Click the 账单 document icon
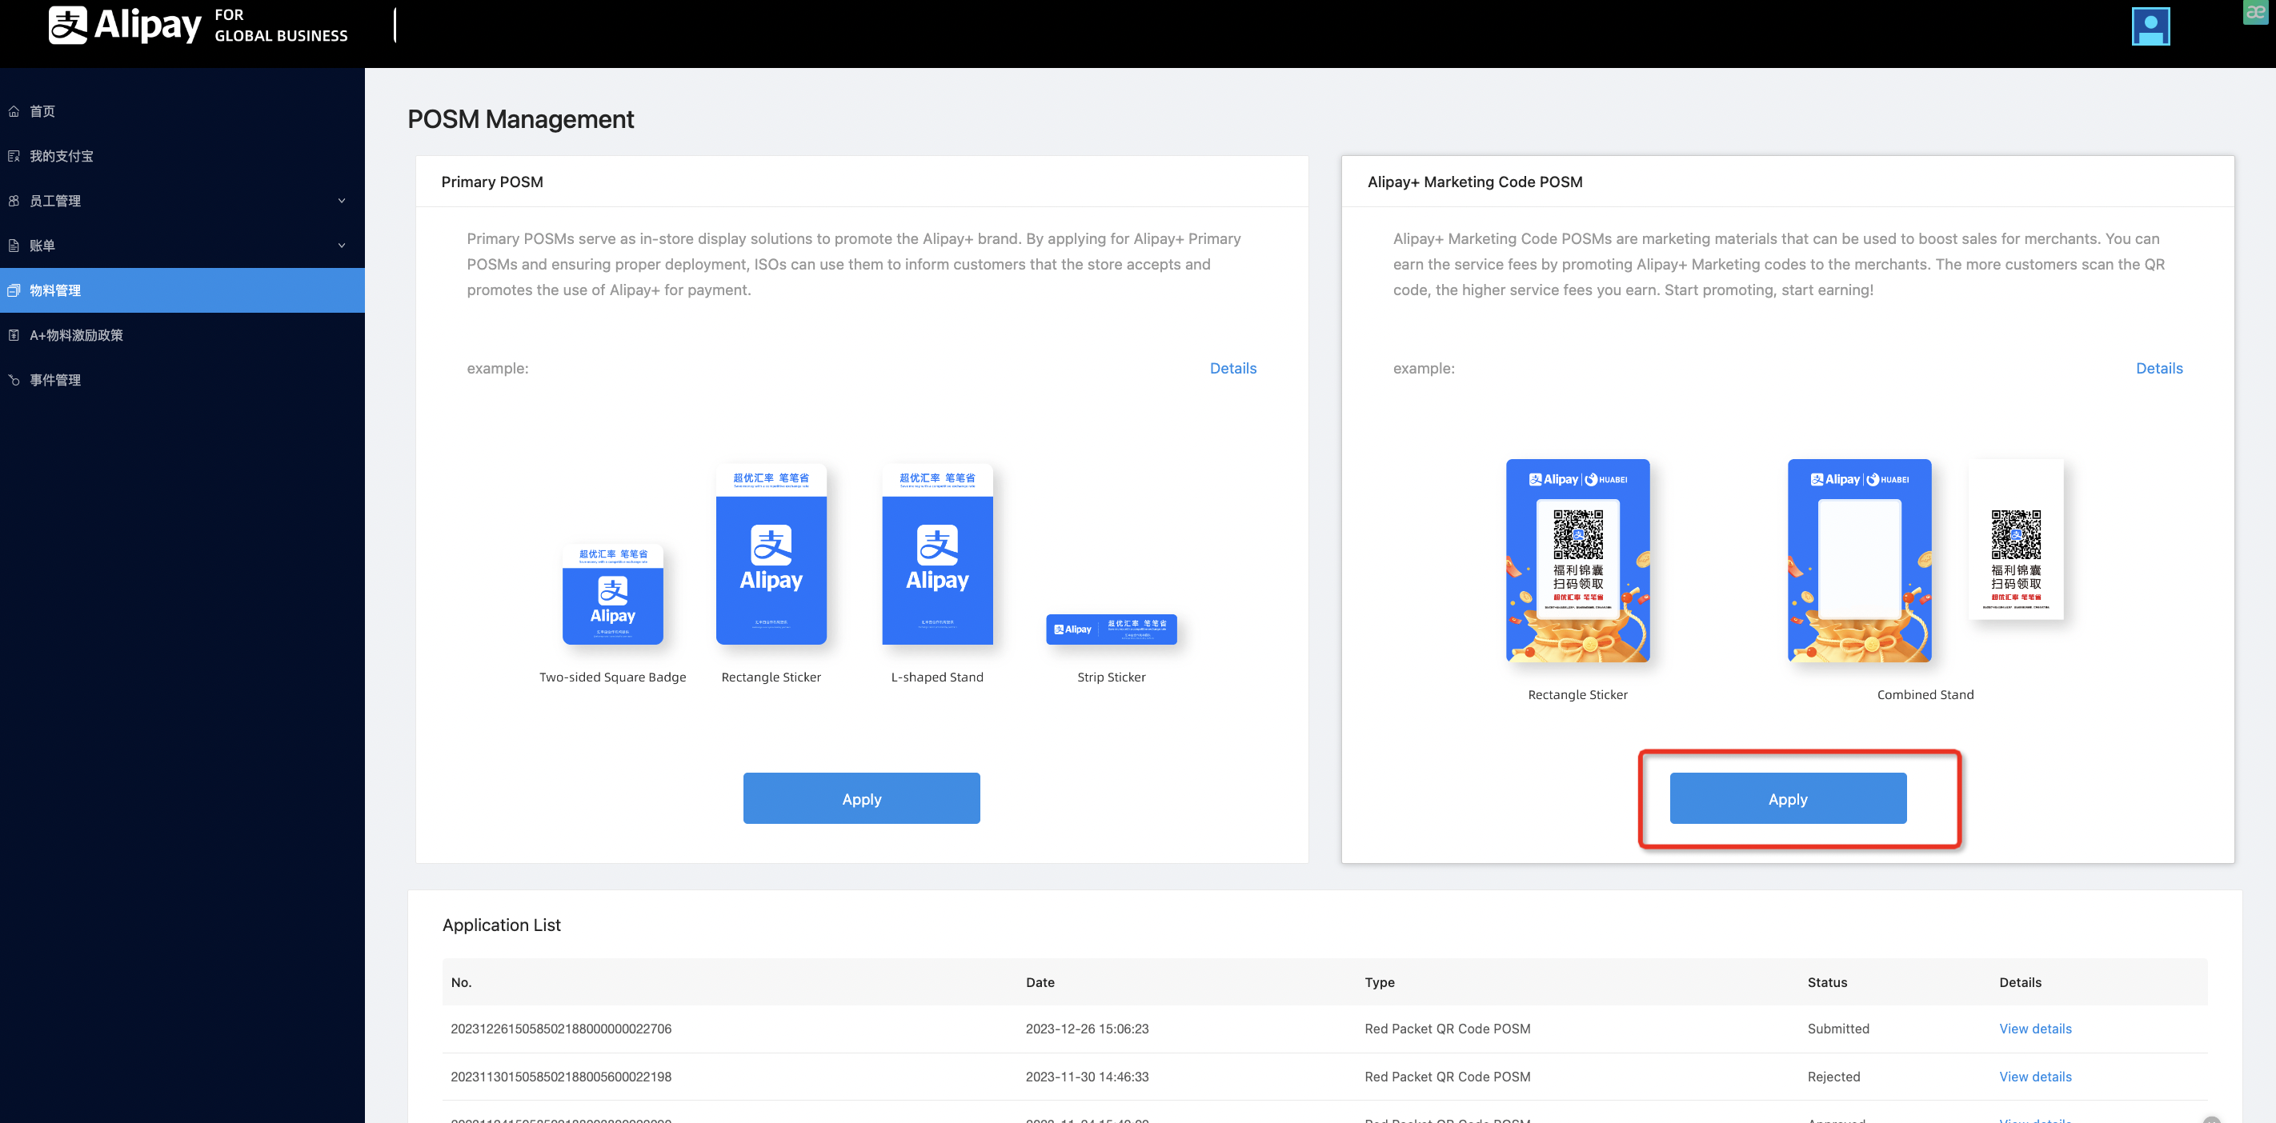Screen dimensions: 2276x1123 (14, 246)
